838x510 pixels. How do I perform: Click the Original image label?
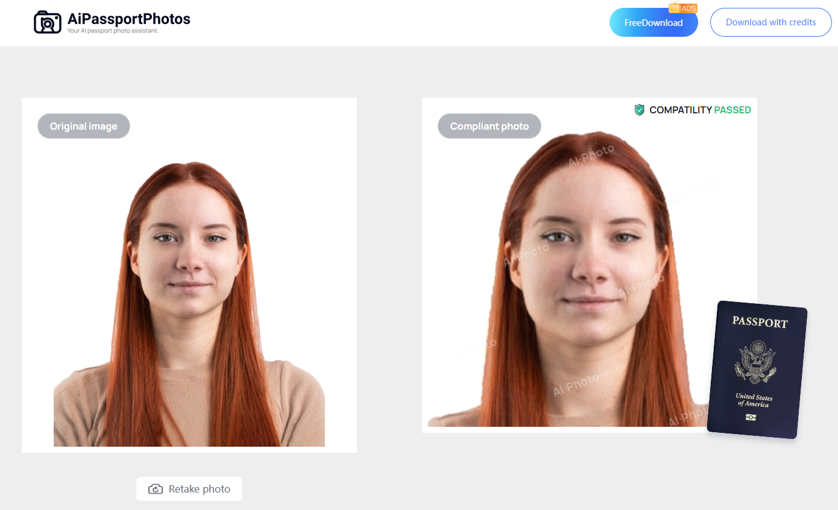[84, 126]
